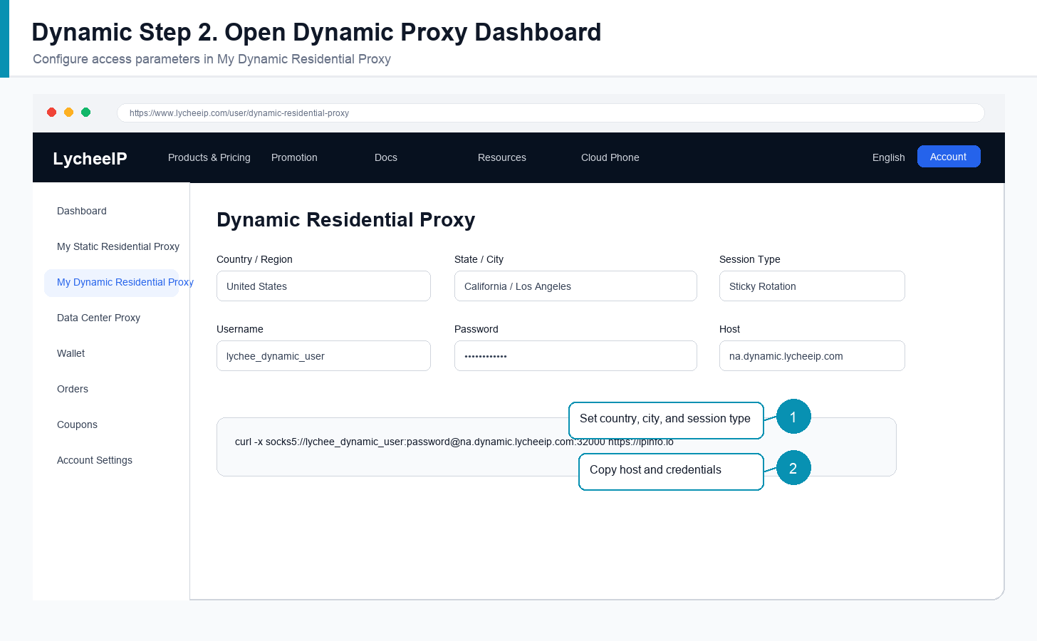Open the Coupons sidebar item
The height and width of the screenshot is (641, 1037).
(x=77, y=424)
